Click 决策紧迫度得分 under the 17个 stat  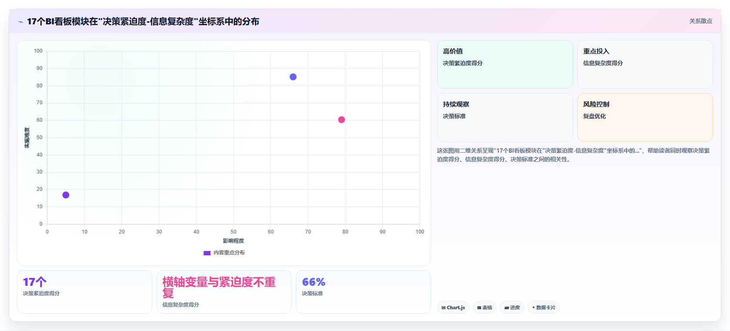(x=41, y=294)
